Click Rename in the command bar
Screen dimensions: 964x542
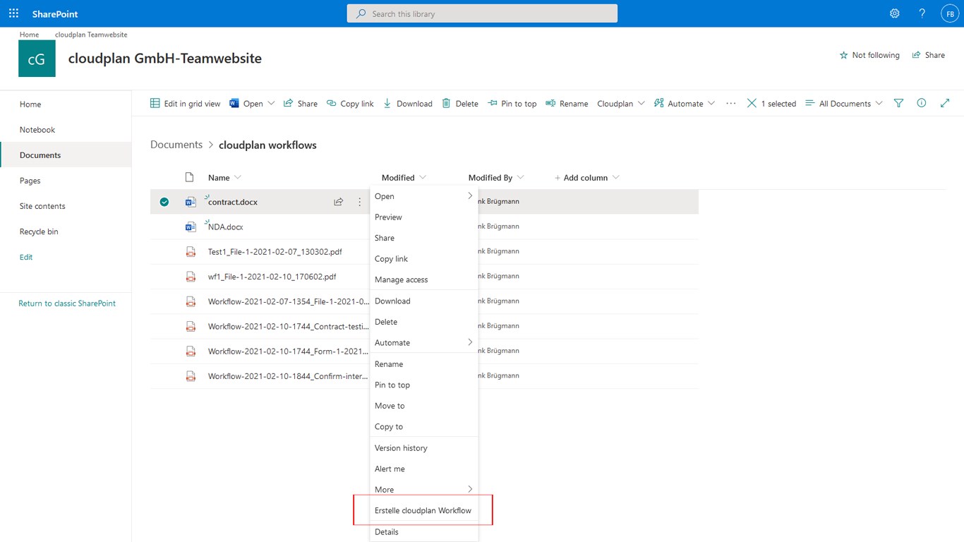coord(567,103)
